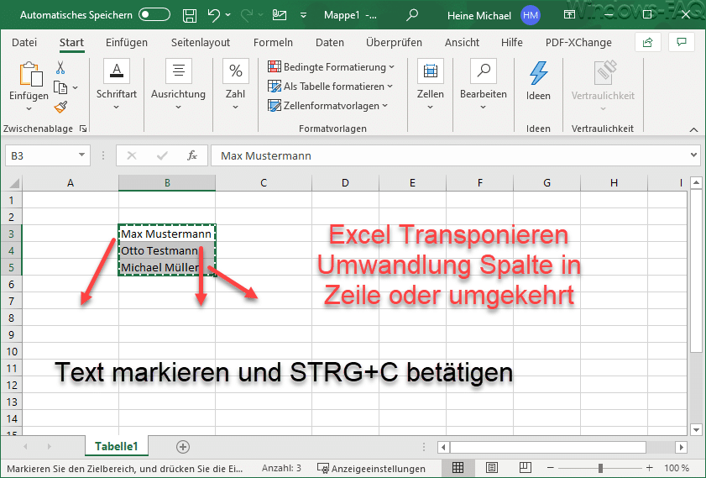This screenshot has width=706, height=478.
Task: Open the Bearbeiten search group button
Action: (x=484, y=84)
